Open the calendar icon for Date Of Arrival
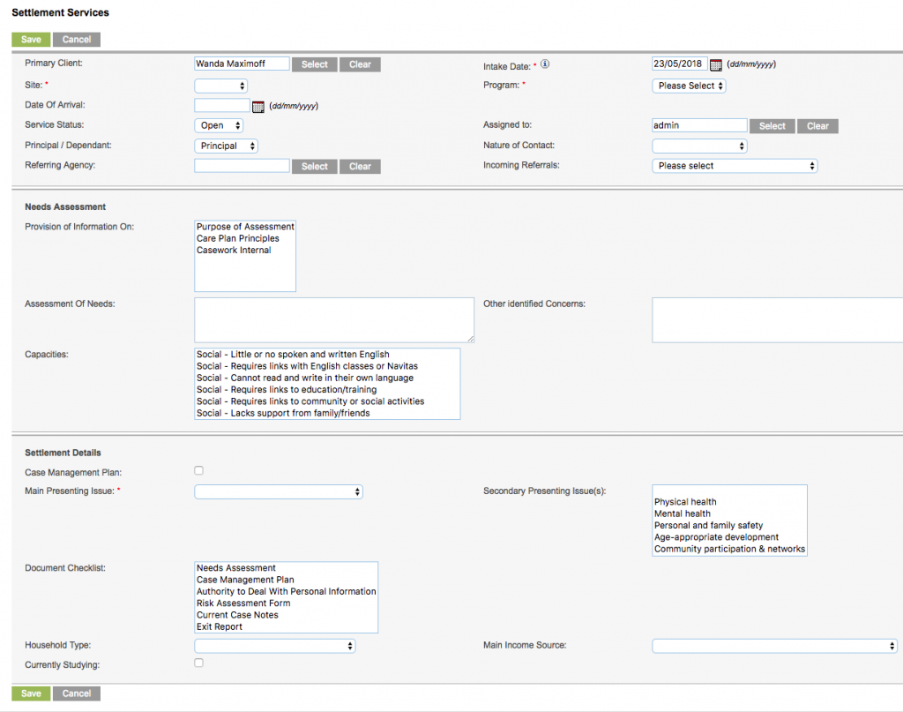Viewport: 903px width, 712px height. click(x=257, y=105)
